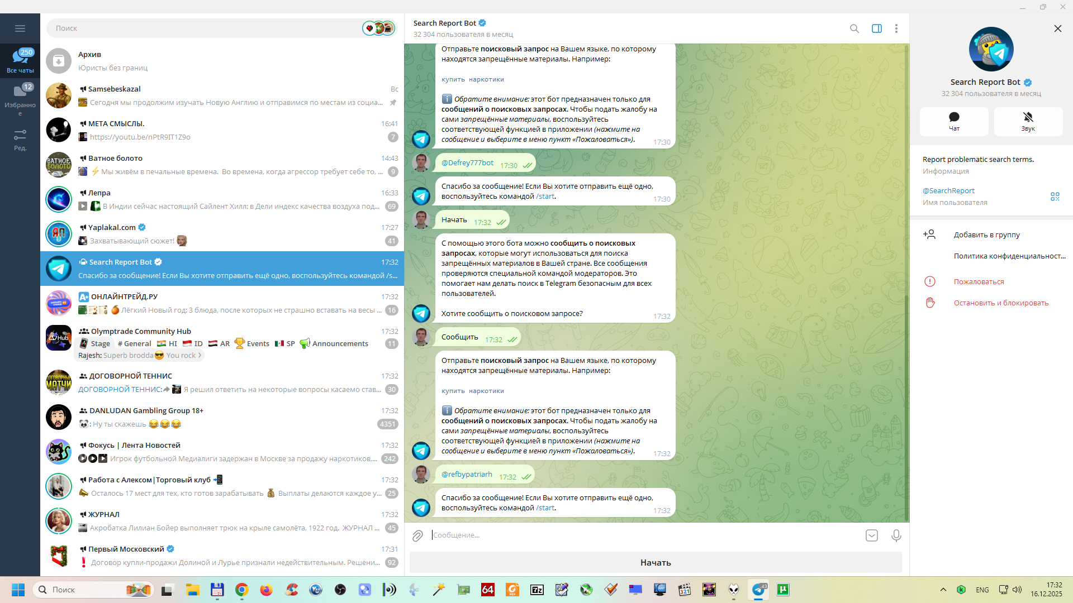Switch to the Favorites folder tab

click(x=20, y=99)
